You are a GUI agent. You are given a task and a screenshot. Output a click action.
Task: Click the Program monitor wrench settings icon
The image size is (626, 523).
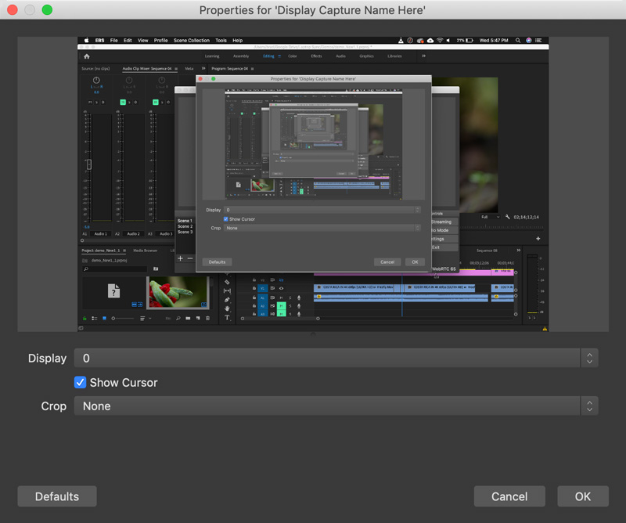507,217
